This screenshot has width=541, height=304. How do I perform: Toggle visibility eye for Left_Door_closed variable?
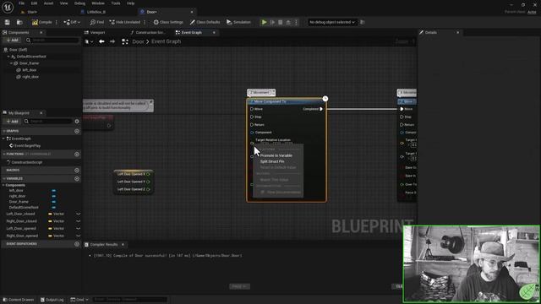tap(79, 214)
